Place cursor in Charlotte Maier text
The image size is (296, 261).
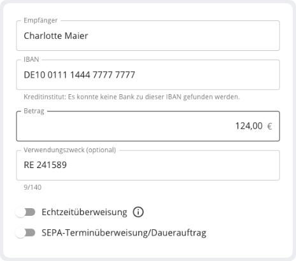56,36
